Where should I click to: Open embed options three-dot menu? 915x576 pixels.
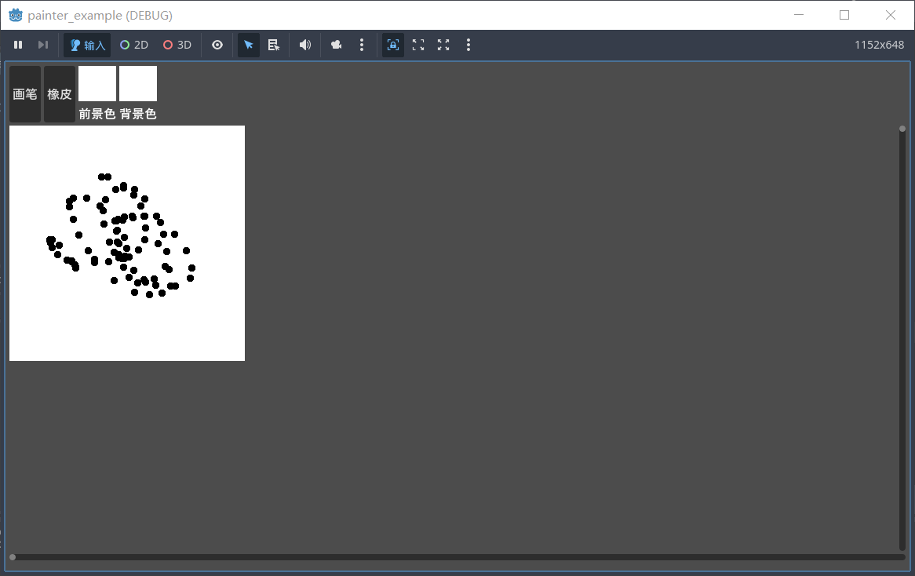468,45
